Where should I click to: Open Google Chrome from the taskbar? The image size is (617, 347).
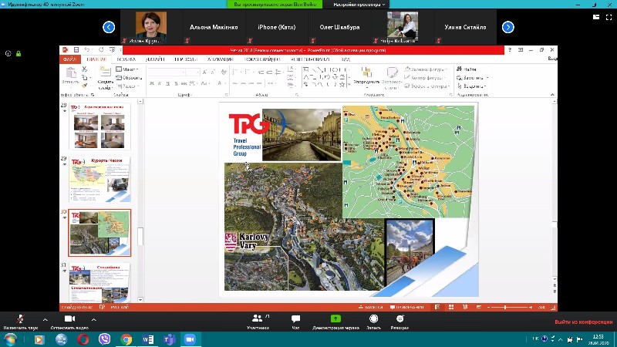click(x=126, y=339)
